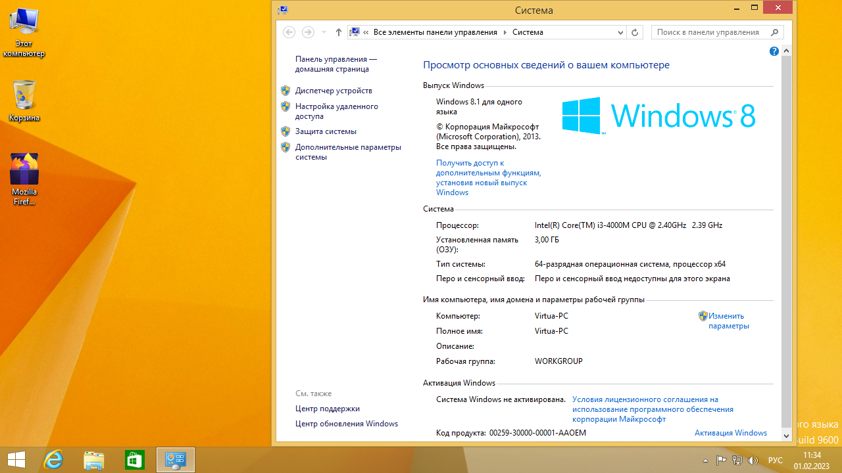Switch input language via РУС indicator

click(x=776, y=460)
